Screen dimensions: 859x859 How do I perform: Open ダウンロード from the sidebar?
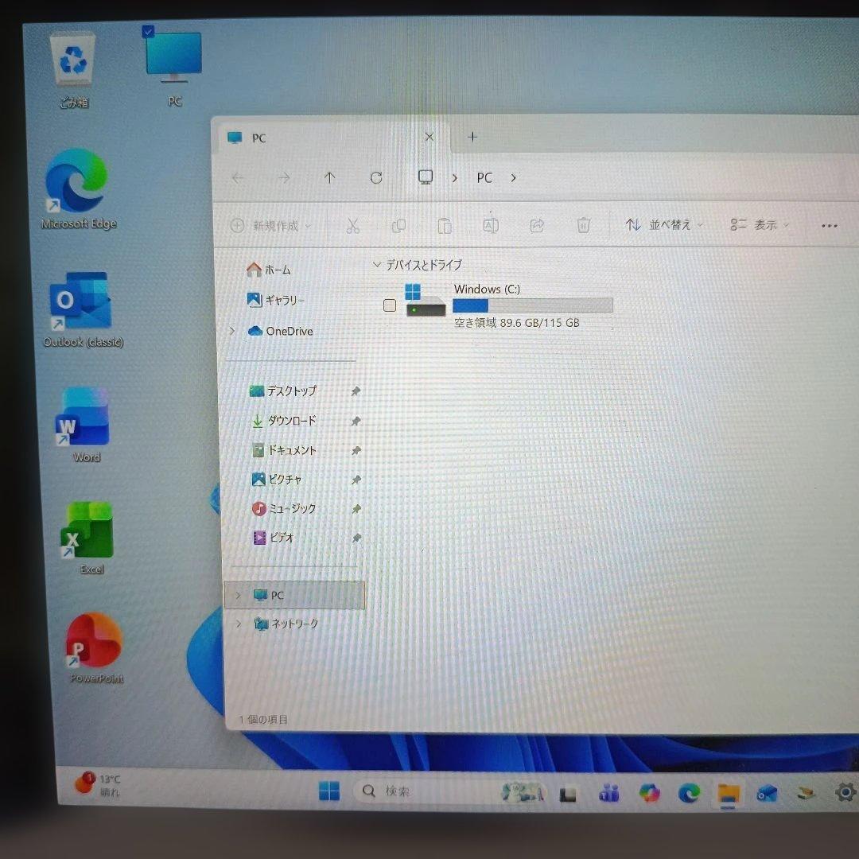294,421
